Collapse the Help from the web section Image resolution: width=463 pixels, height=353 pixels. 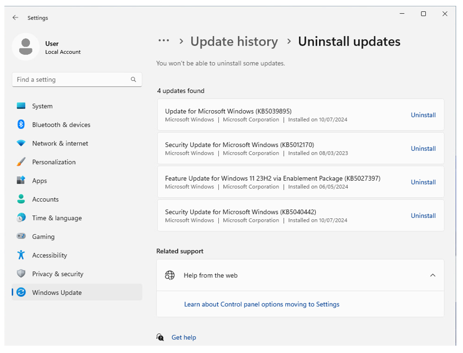click(432, 275)
